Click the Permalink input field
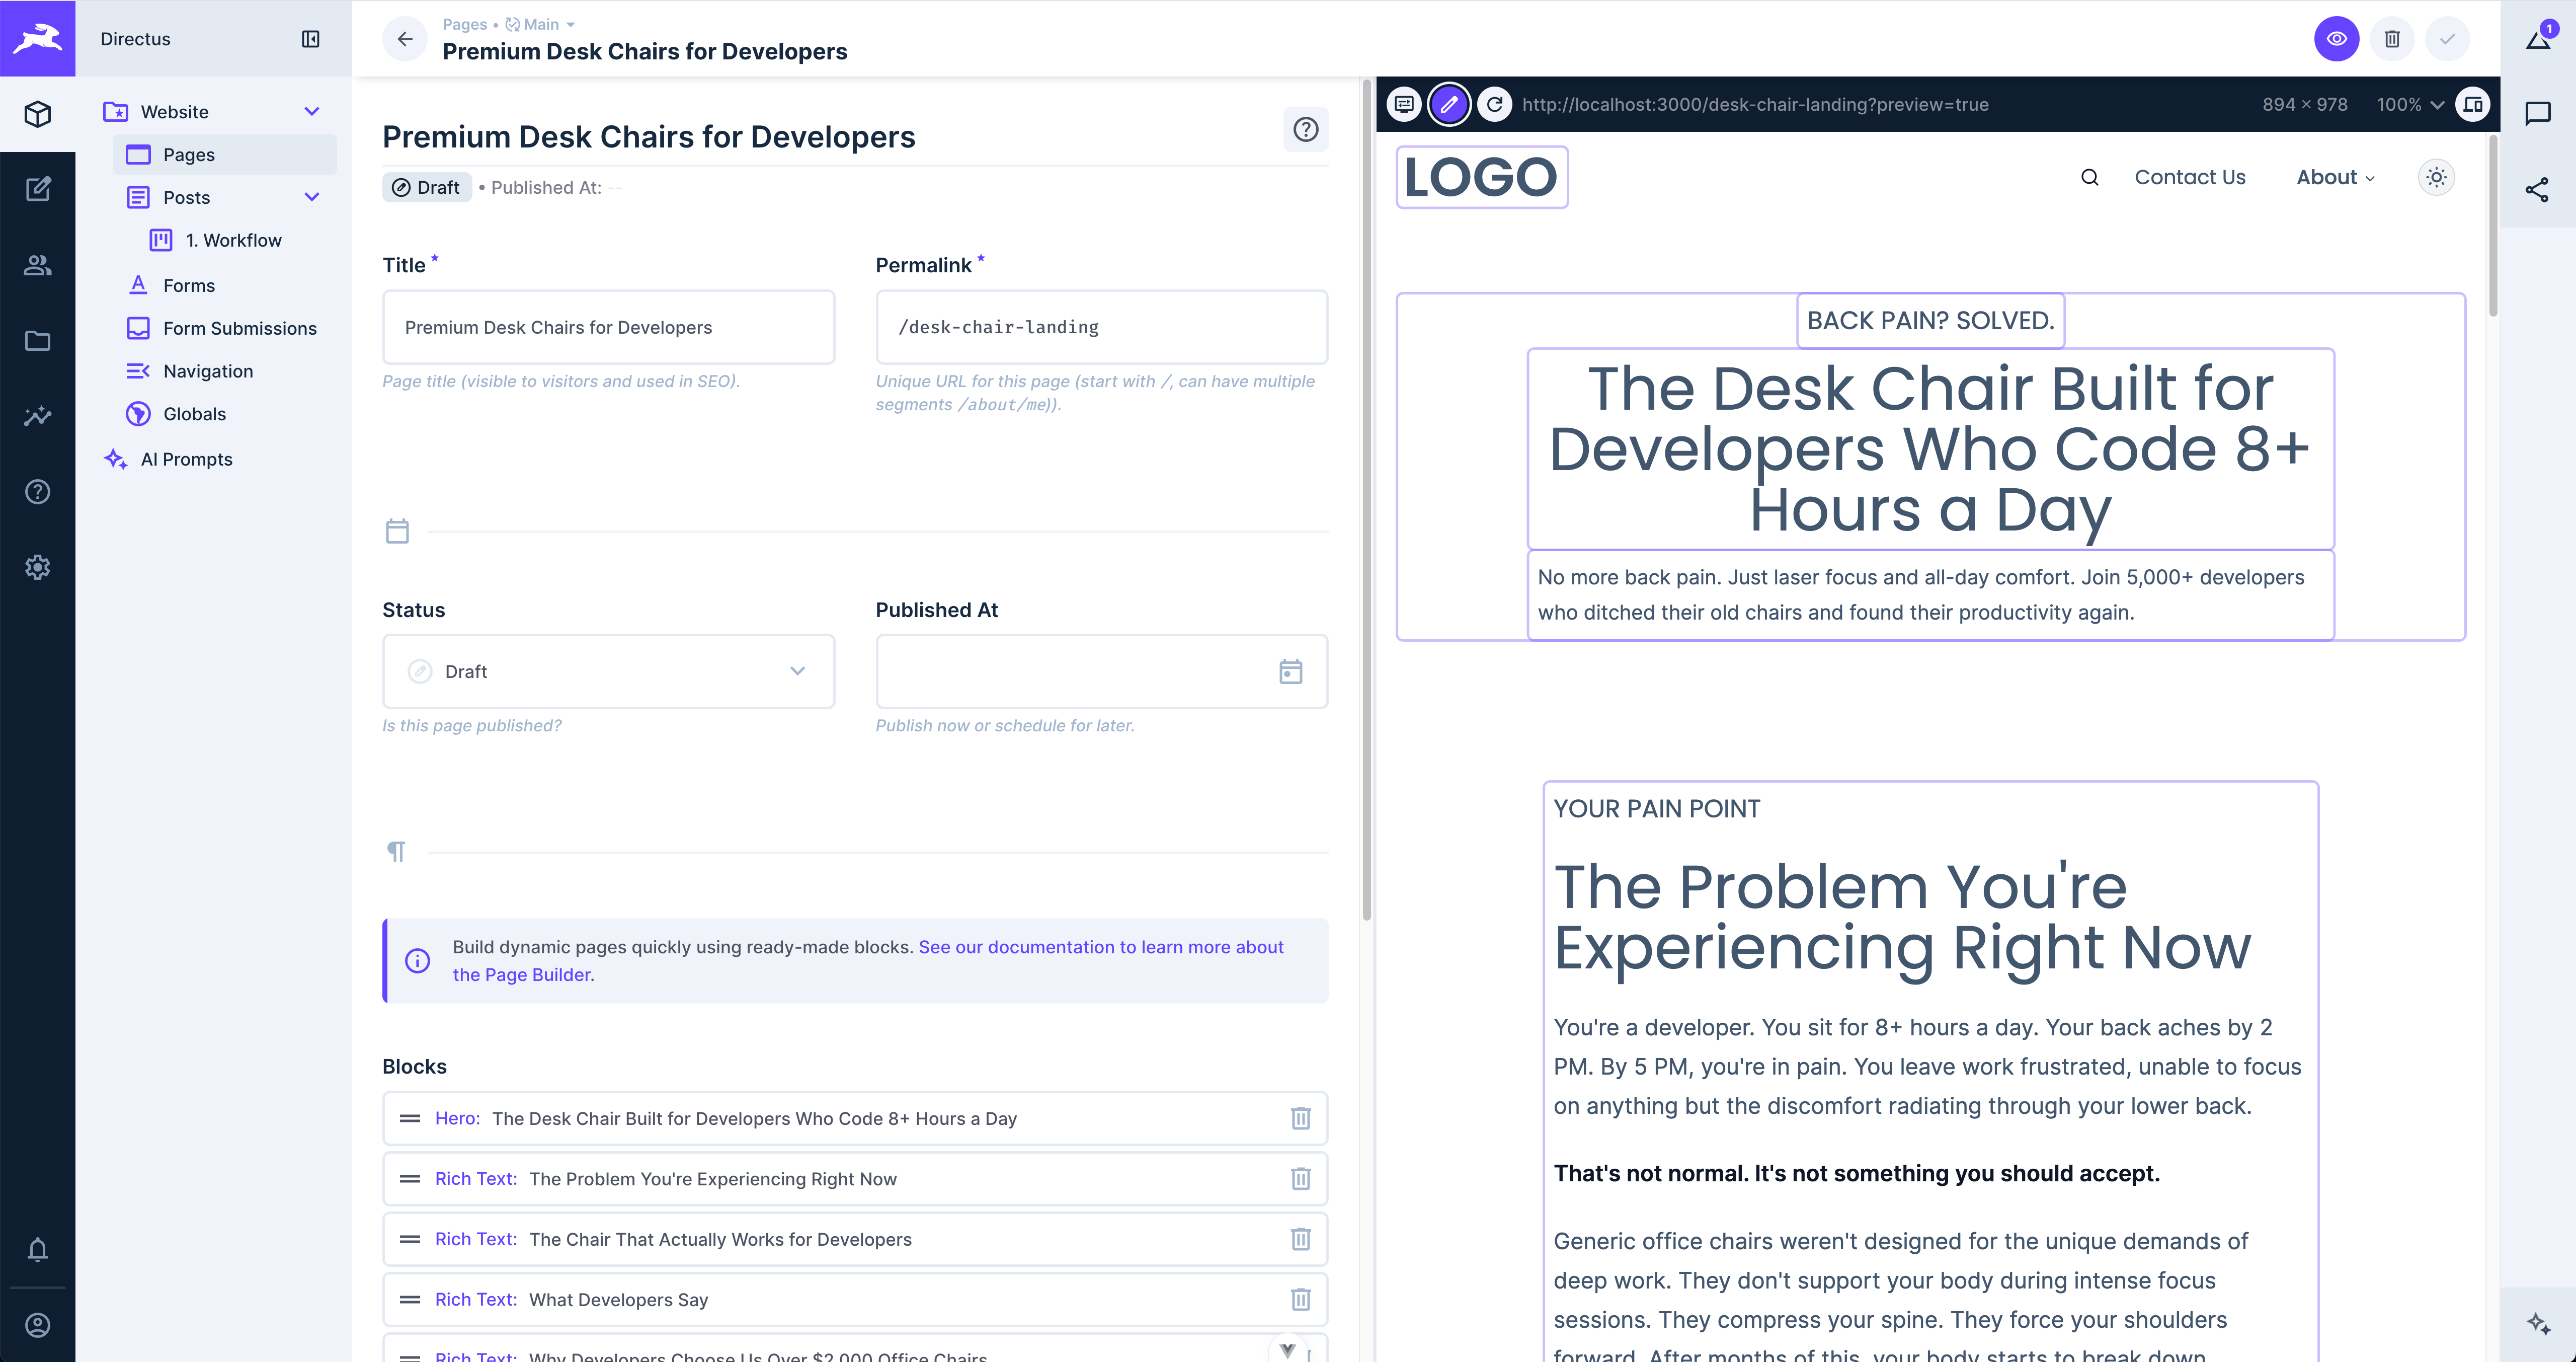Image resolution: width=2576 pixels, height=1362 pixels. tap(1101, 327)
